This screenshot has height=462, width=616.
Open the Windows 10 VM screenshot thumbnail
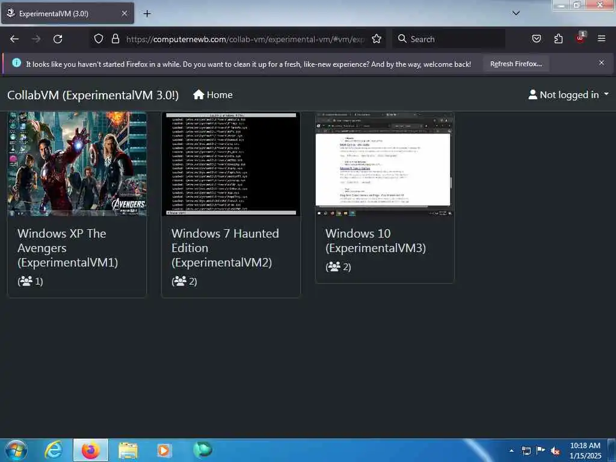point(384,164)
